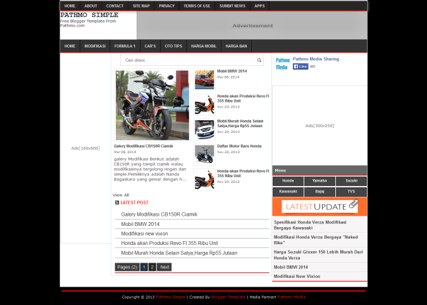
Task: Select Kawasaki in the Menu widget
Action: [x=288, y=192]
